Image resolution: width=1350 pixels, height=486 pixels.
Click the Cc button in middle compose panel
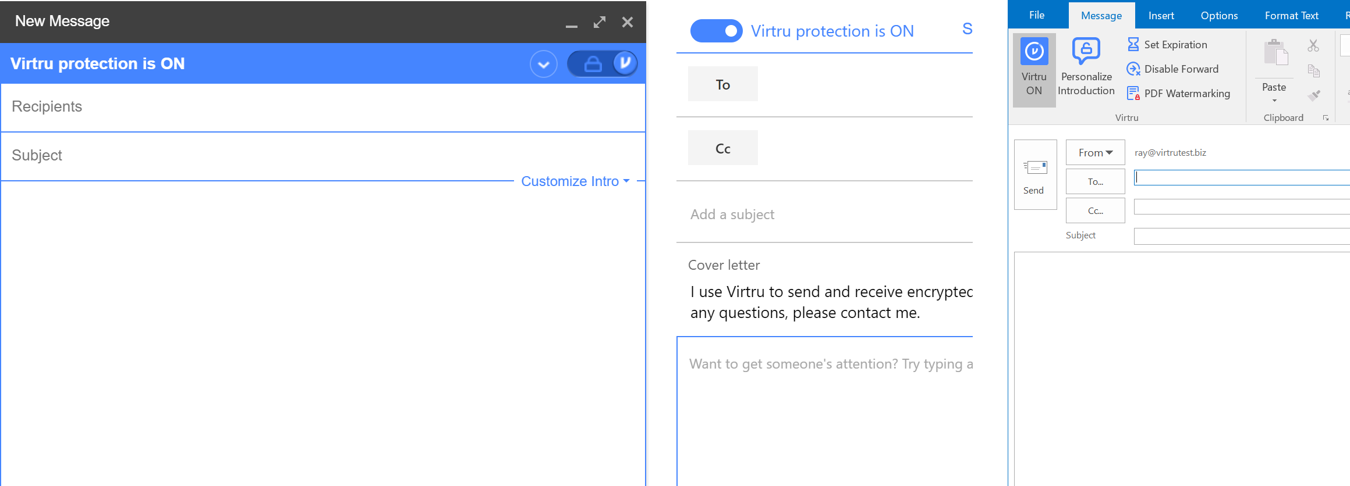click(x=723, y=148)
